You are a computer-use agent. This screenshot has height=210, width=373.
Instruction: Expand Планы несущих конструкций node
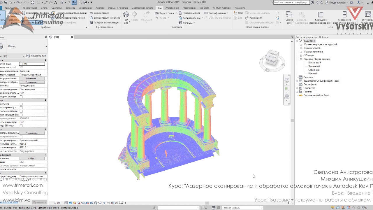click(301, 45)
